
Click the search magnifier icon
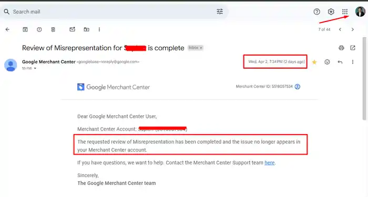coord(6,12)
